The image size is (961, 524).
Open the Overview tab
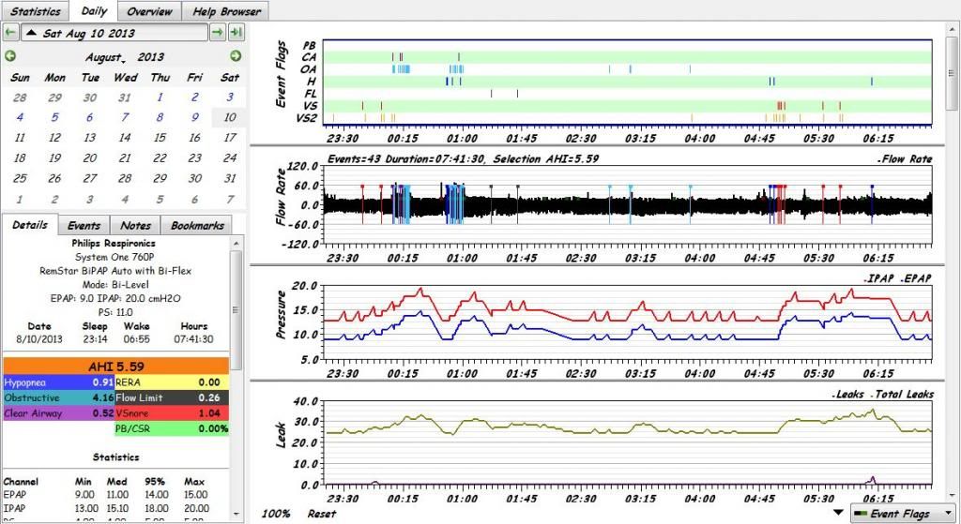149,11
